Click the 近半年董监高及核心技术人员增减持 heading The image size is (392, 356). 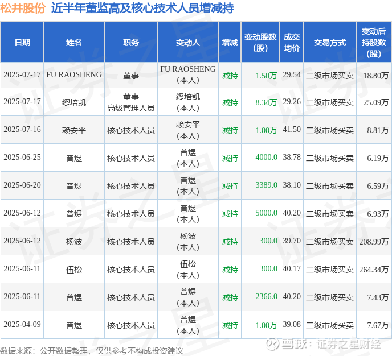tap(142, 8)
